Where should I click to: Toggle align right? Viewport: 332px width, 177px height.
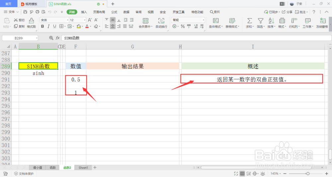coord(119,26)
